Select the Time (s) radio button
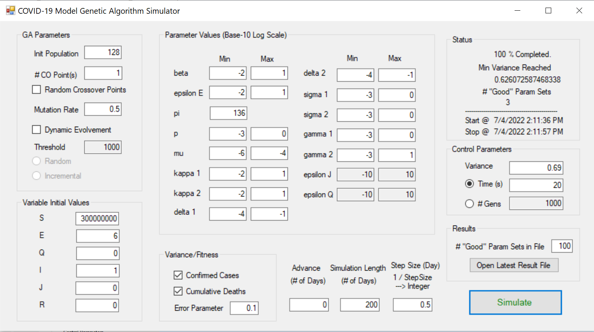The height and width of the screenshot is (332, 594). [x=470, y=184]
